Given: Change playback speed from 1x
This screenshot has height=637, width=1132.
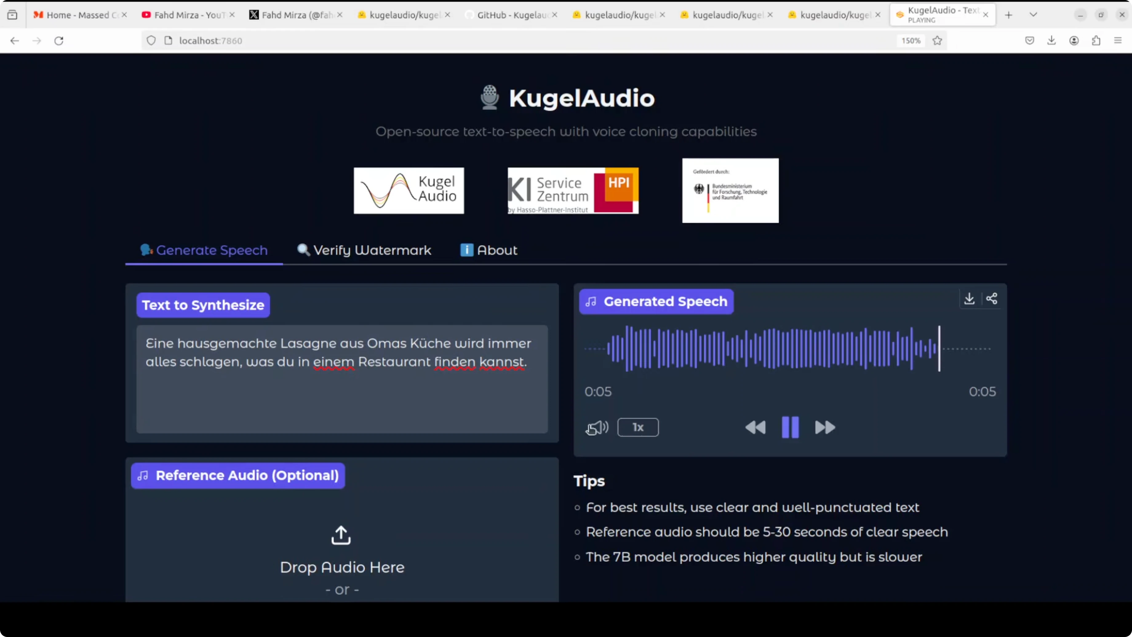Looking at the screenshot, I should [x=638, y=427].
